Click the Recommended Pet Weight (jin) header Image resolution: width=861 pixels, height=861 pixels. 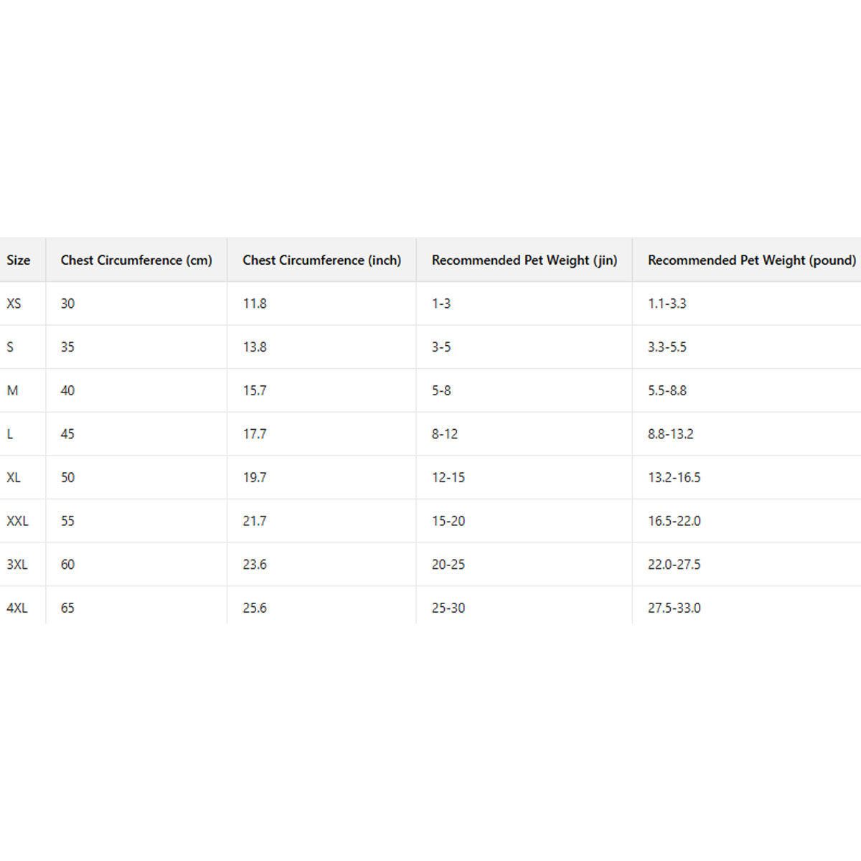click(524, 260)
